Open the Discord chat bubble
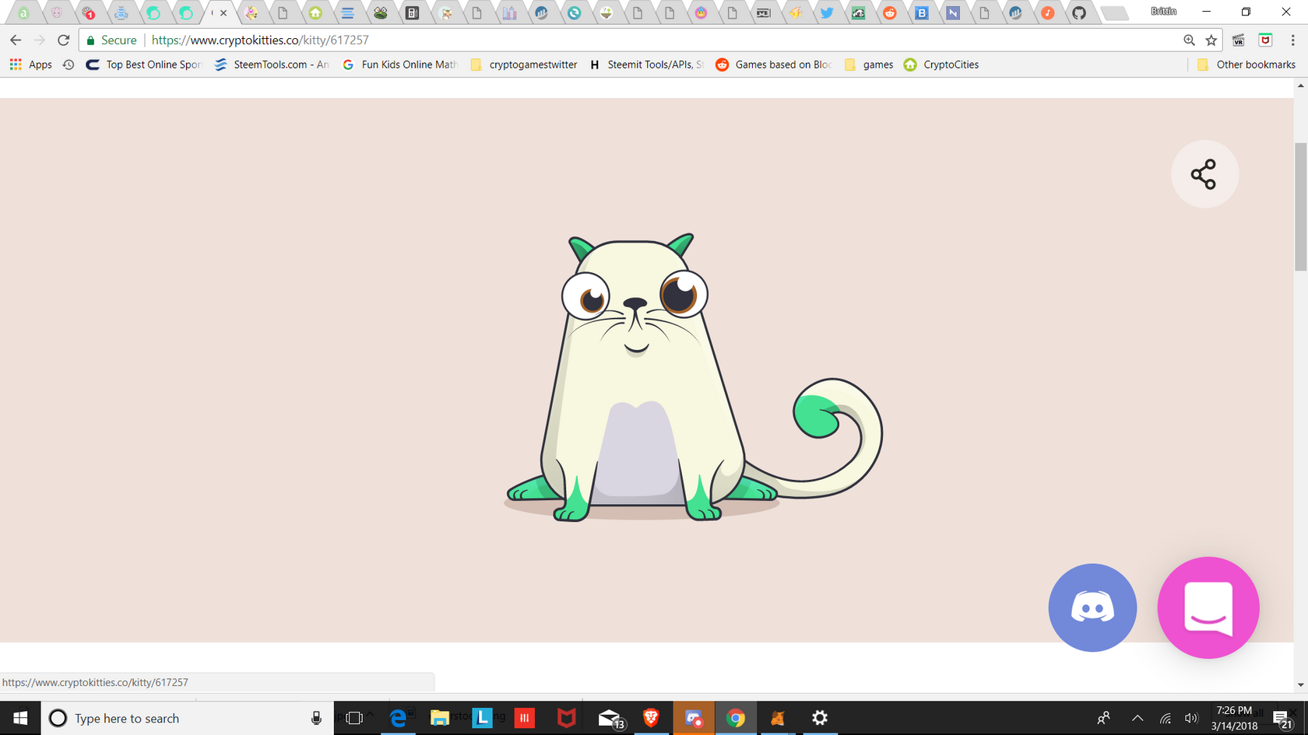Image resolution: width=1308 pixels, height=735 pixels. pos(1092,607)
